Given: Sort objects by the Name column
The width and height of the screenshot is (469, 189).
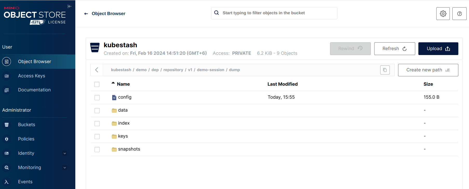Looking at the screenshot, I should point(123,84).
